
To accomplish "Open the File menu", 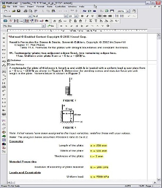I will [x=9, y=6].
